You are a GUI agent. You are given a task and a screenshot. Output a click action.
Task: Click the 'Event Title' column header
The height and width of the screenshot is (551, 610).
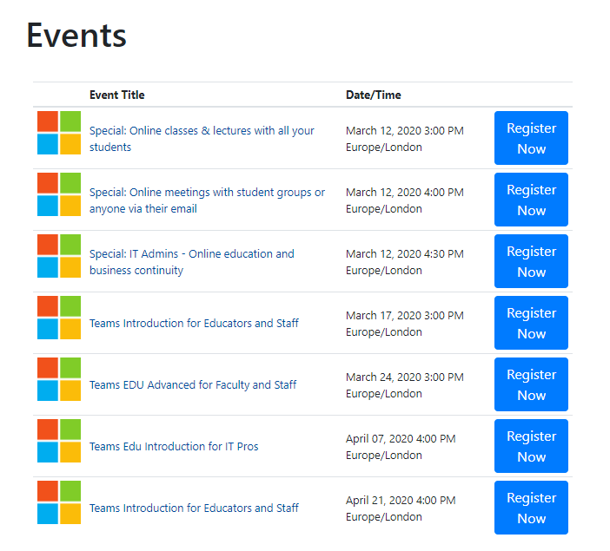pyautogui.click(x=117, y=95)
